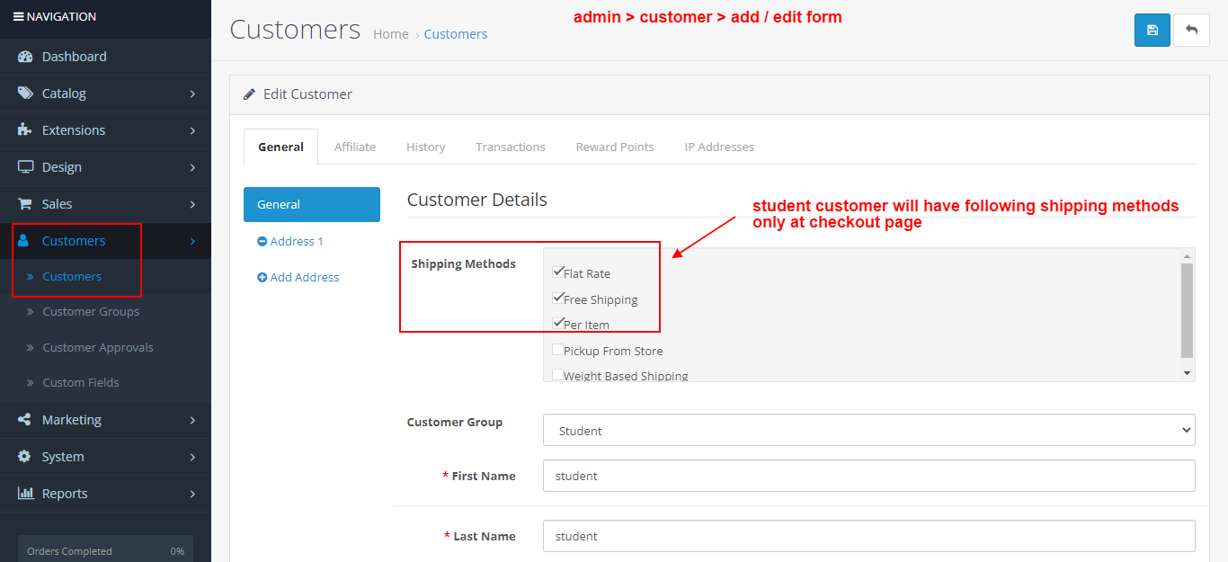Click the Orders Completed progress bar
Viewport: 1228px width, 562px height.
104,550
